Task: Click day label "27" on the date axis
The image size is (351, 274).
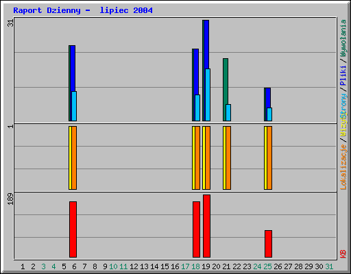Action: click(x=288, y=266)
